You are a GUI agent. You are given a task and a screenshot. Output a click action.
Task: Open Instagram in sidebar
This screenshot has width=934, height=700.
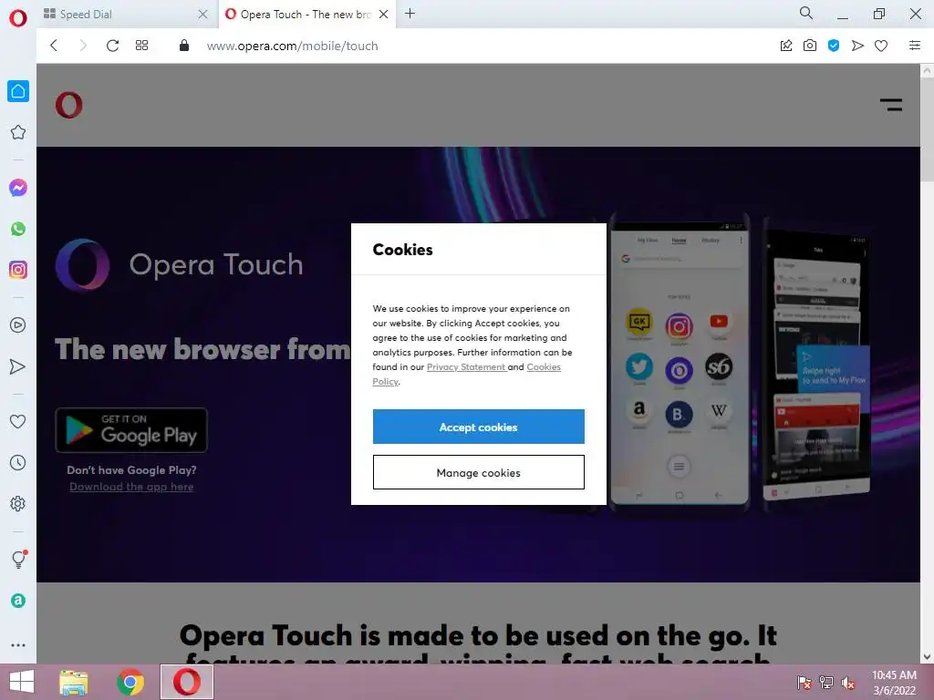click(18, 270)
